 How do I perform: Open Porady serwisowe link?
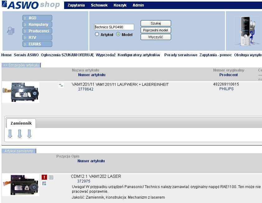pyautogui.click(x=181, y=55)
